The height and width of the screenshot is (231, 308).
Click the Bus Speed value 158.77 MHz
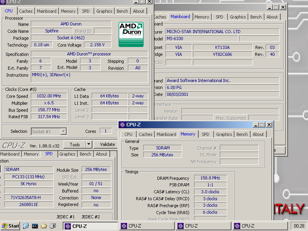coord(49,110)
